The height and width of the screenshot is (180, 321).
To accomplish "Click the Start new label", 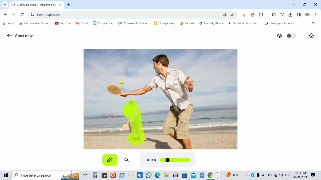I will click(24, 36).
